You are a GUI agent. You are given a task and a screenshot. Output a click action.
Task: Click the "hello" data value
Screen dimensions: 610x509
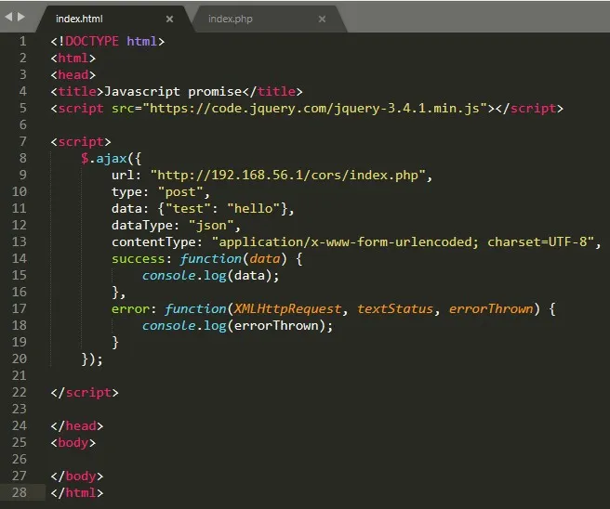click(254, 209)
